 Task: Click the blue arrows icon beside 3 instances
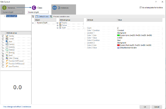click(55, 8)
